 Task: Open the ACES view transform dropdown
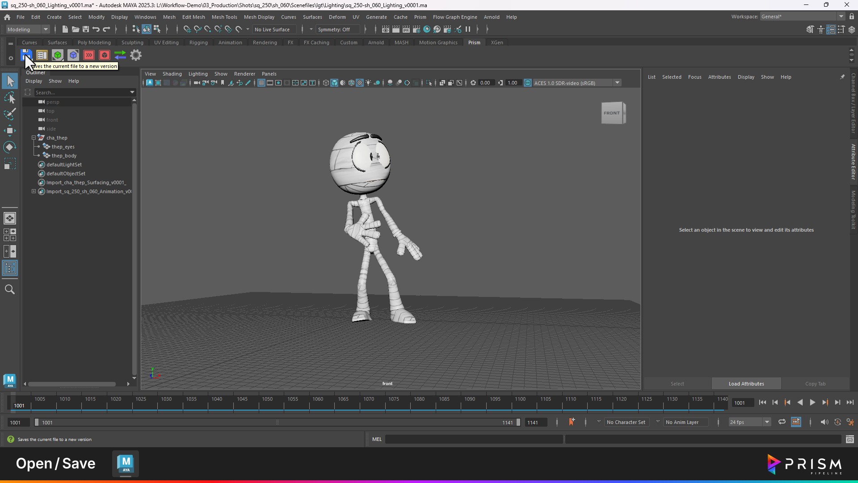577,83
